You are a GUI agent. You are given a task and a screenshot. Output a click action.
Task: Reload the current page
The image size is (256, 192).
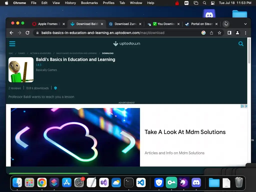pyautogui.click(x=27, y=33)
